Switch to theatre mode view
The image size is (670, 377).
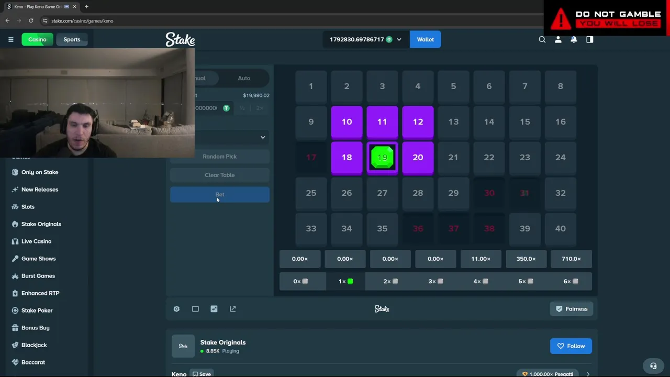coord(195,309)
